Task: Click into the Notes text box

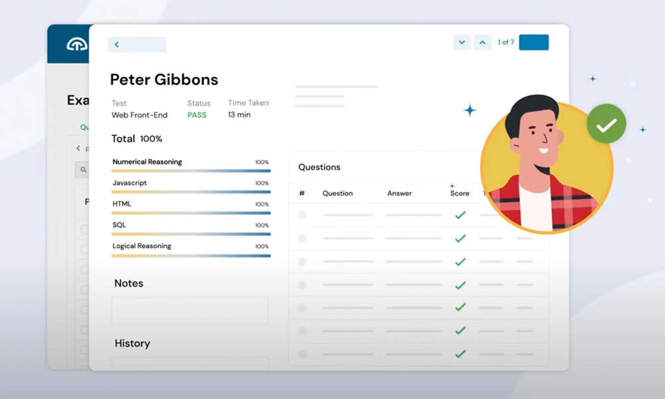Action: tap(190, 311)
